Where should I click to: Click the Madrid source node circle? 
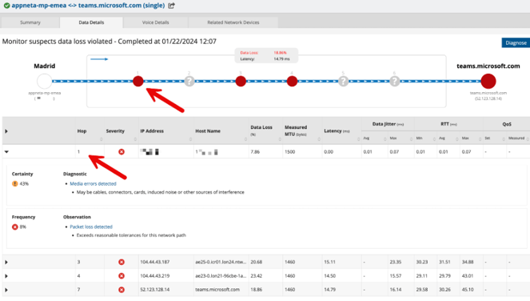[x=44, y=82]
